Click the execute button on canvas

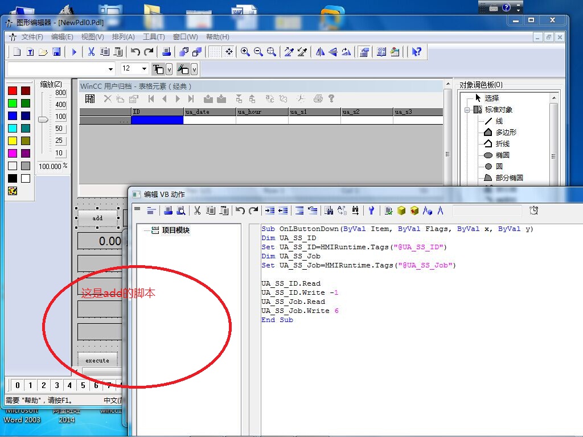(97, 360)
